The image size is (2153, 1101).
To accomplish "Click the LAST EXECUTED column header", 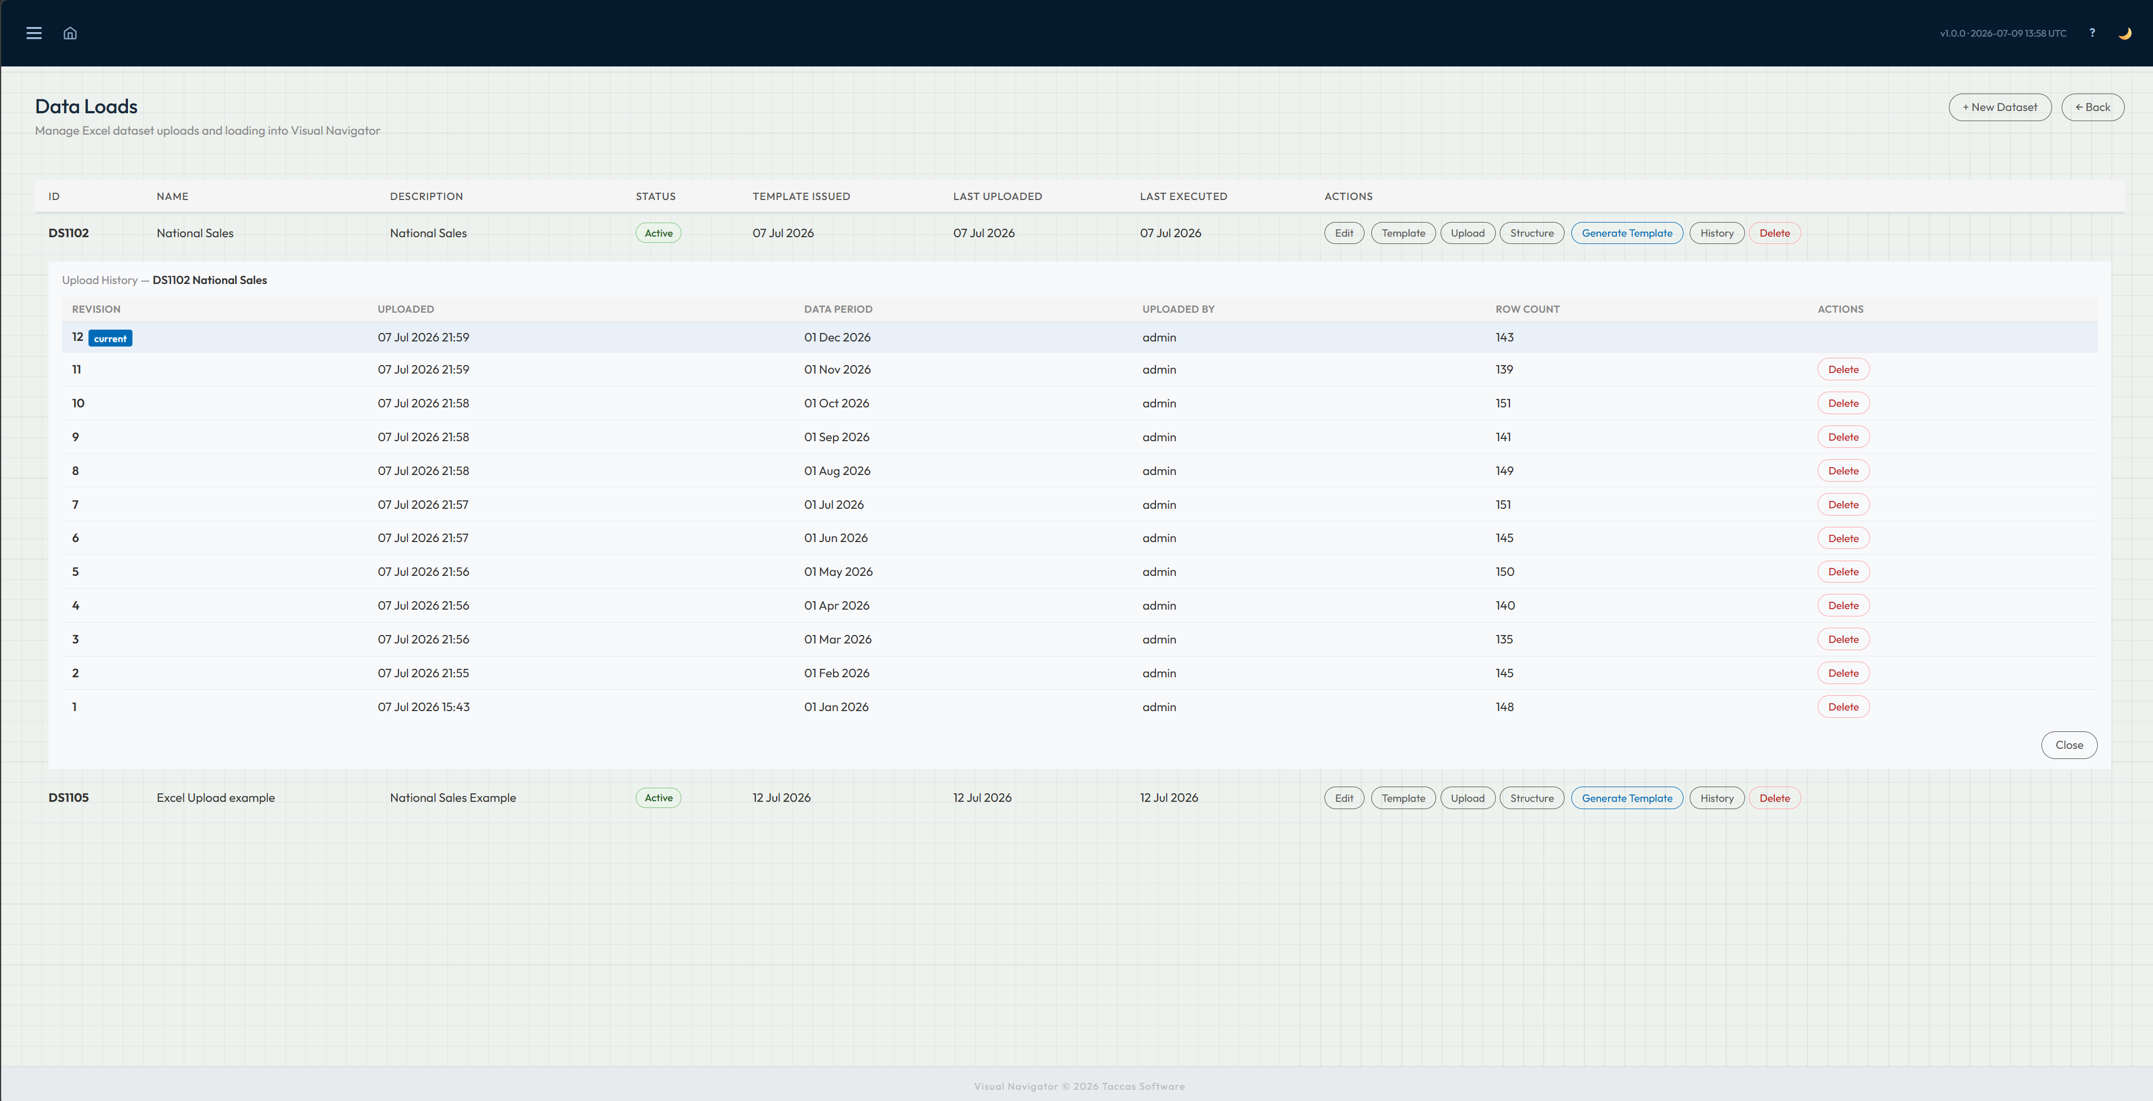I will point(1184,196).
